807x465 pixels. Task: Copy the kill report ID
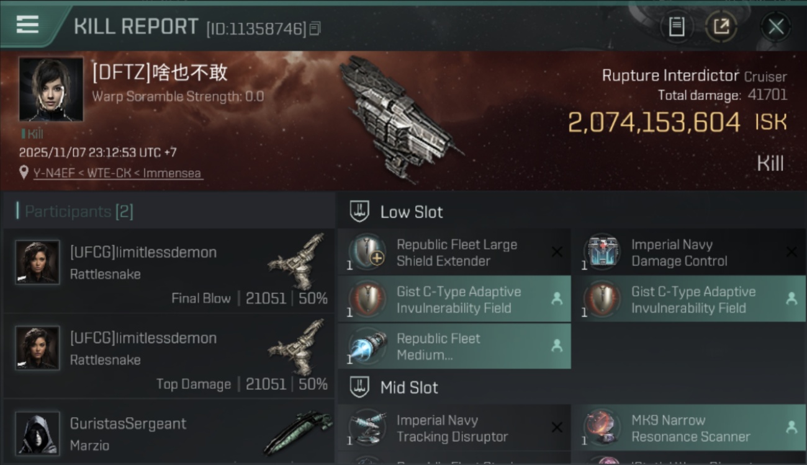[315, 28]
